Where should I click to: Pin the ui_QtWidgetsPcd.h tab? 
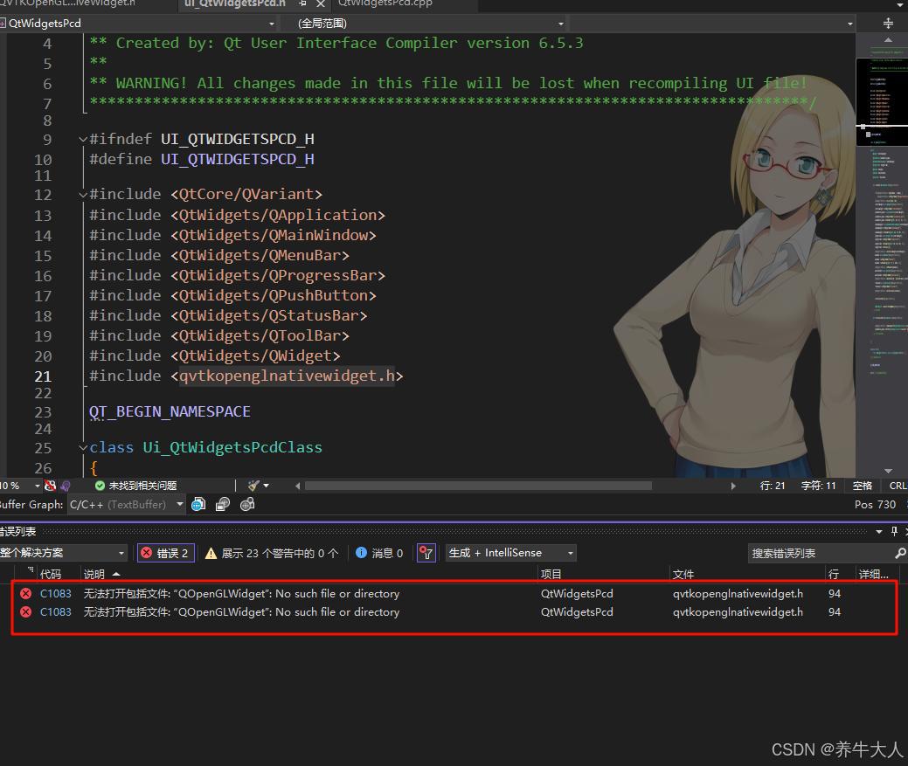(x=302, y=3)
